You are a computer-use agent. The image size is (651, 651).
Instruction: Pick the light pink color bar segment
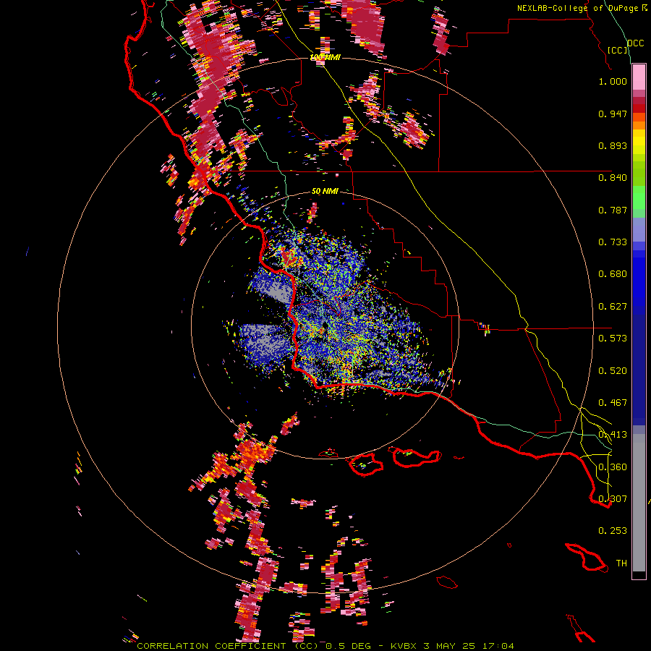(639, 77)
